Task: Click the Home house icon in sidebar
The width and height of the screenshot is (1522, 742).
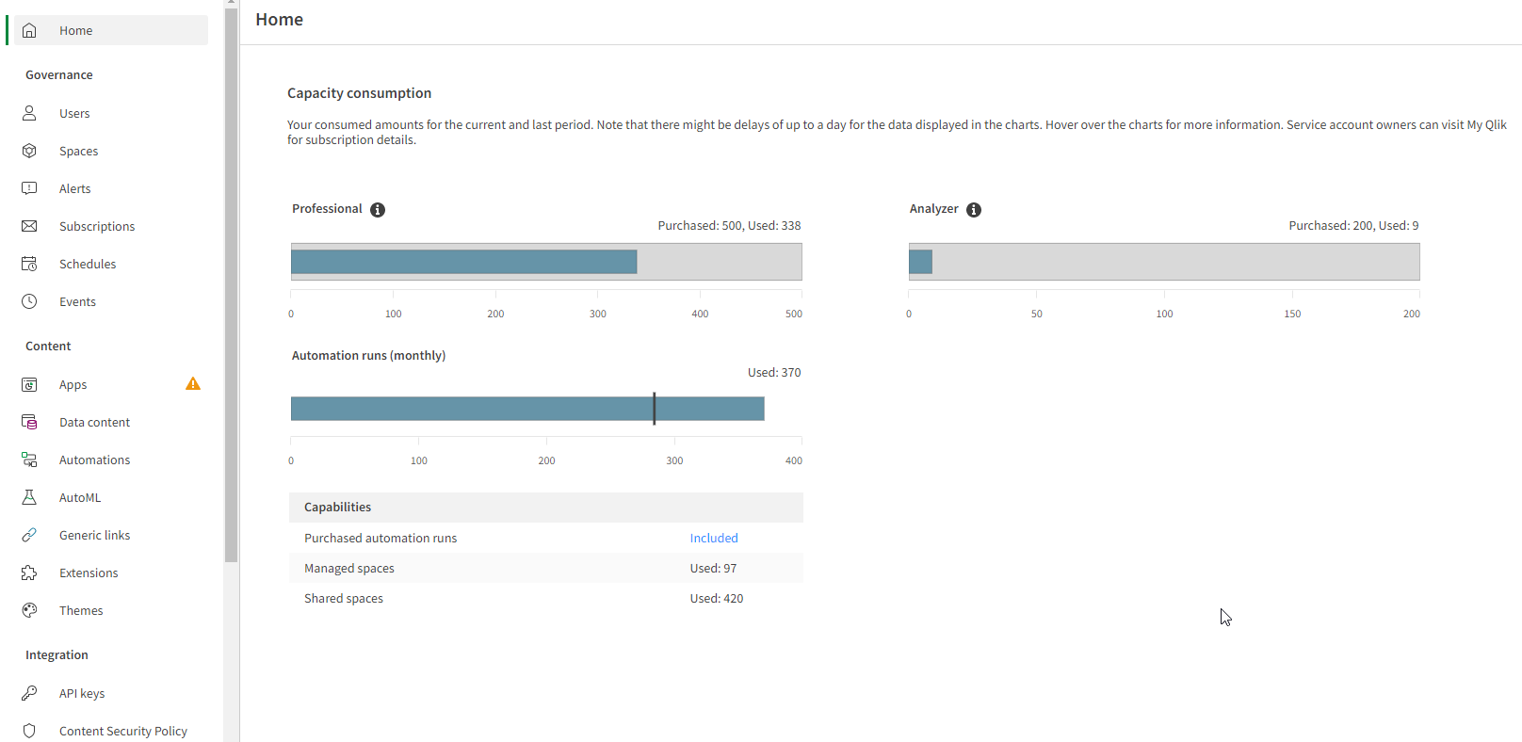Action: [x=29, y=30]
